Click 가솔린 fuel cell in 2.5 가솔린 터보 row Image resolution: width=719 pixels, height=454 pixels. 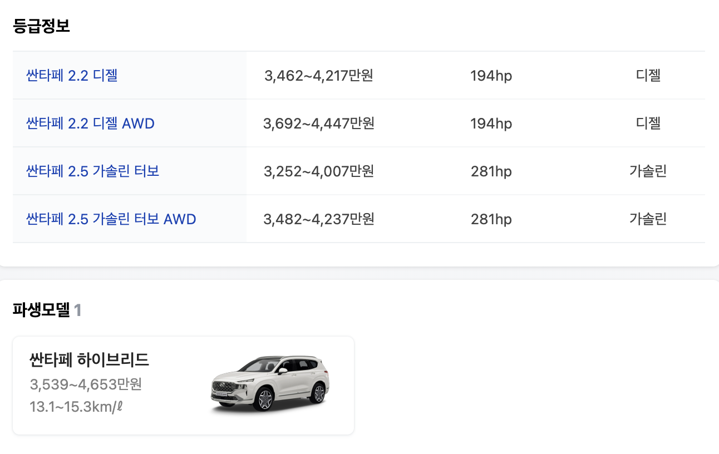pos(648,171)
